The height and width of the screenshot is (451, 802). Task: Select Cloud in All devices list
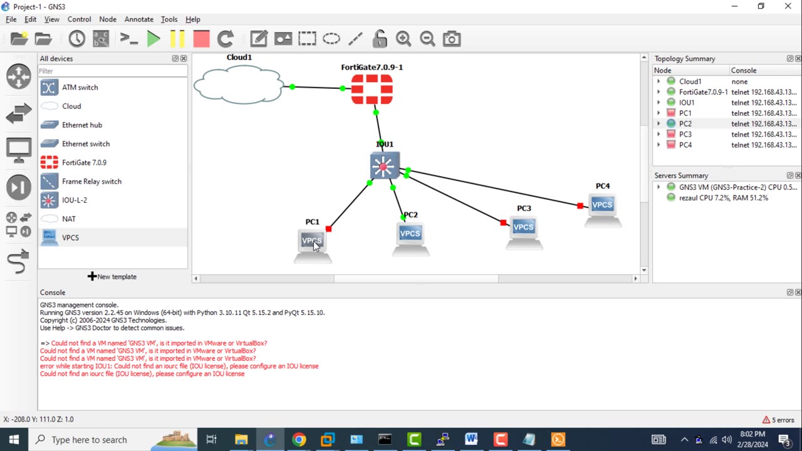(x=113, y=106)
